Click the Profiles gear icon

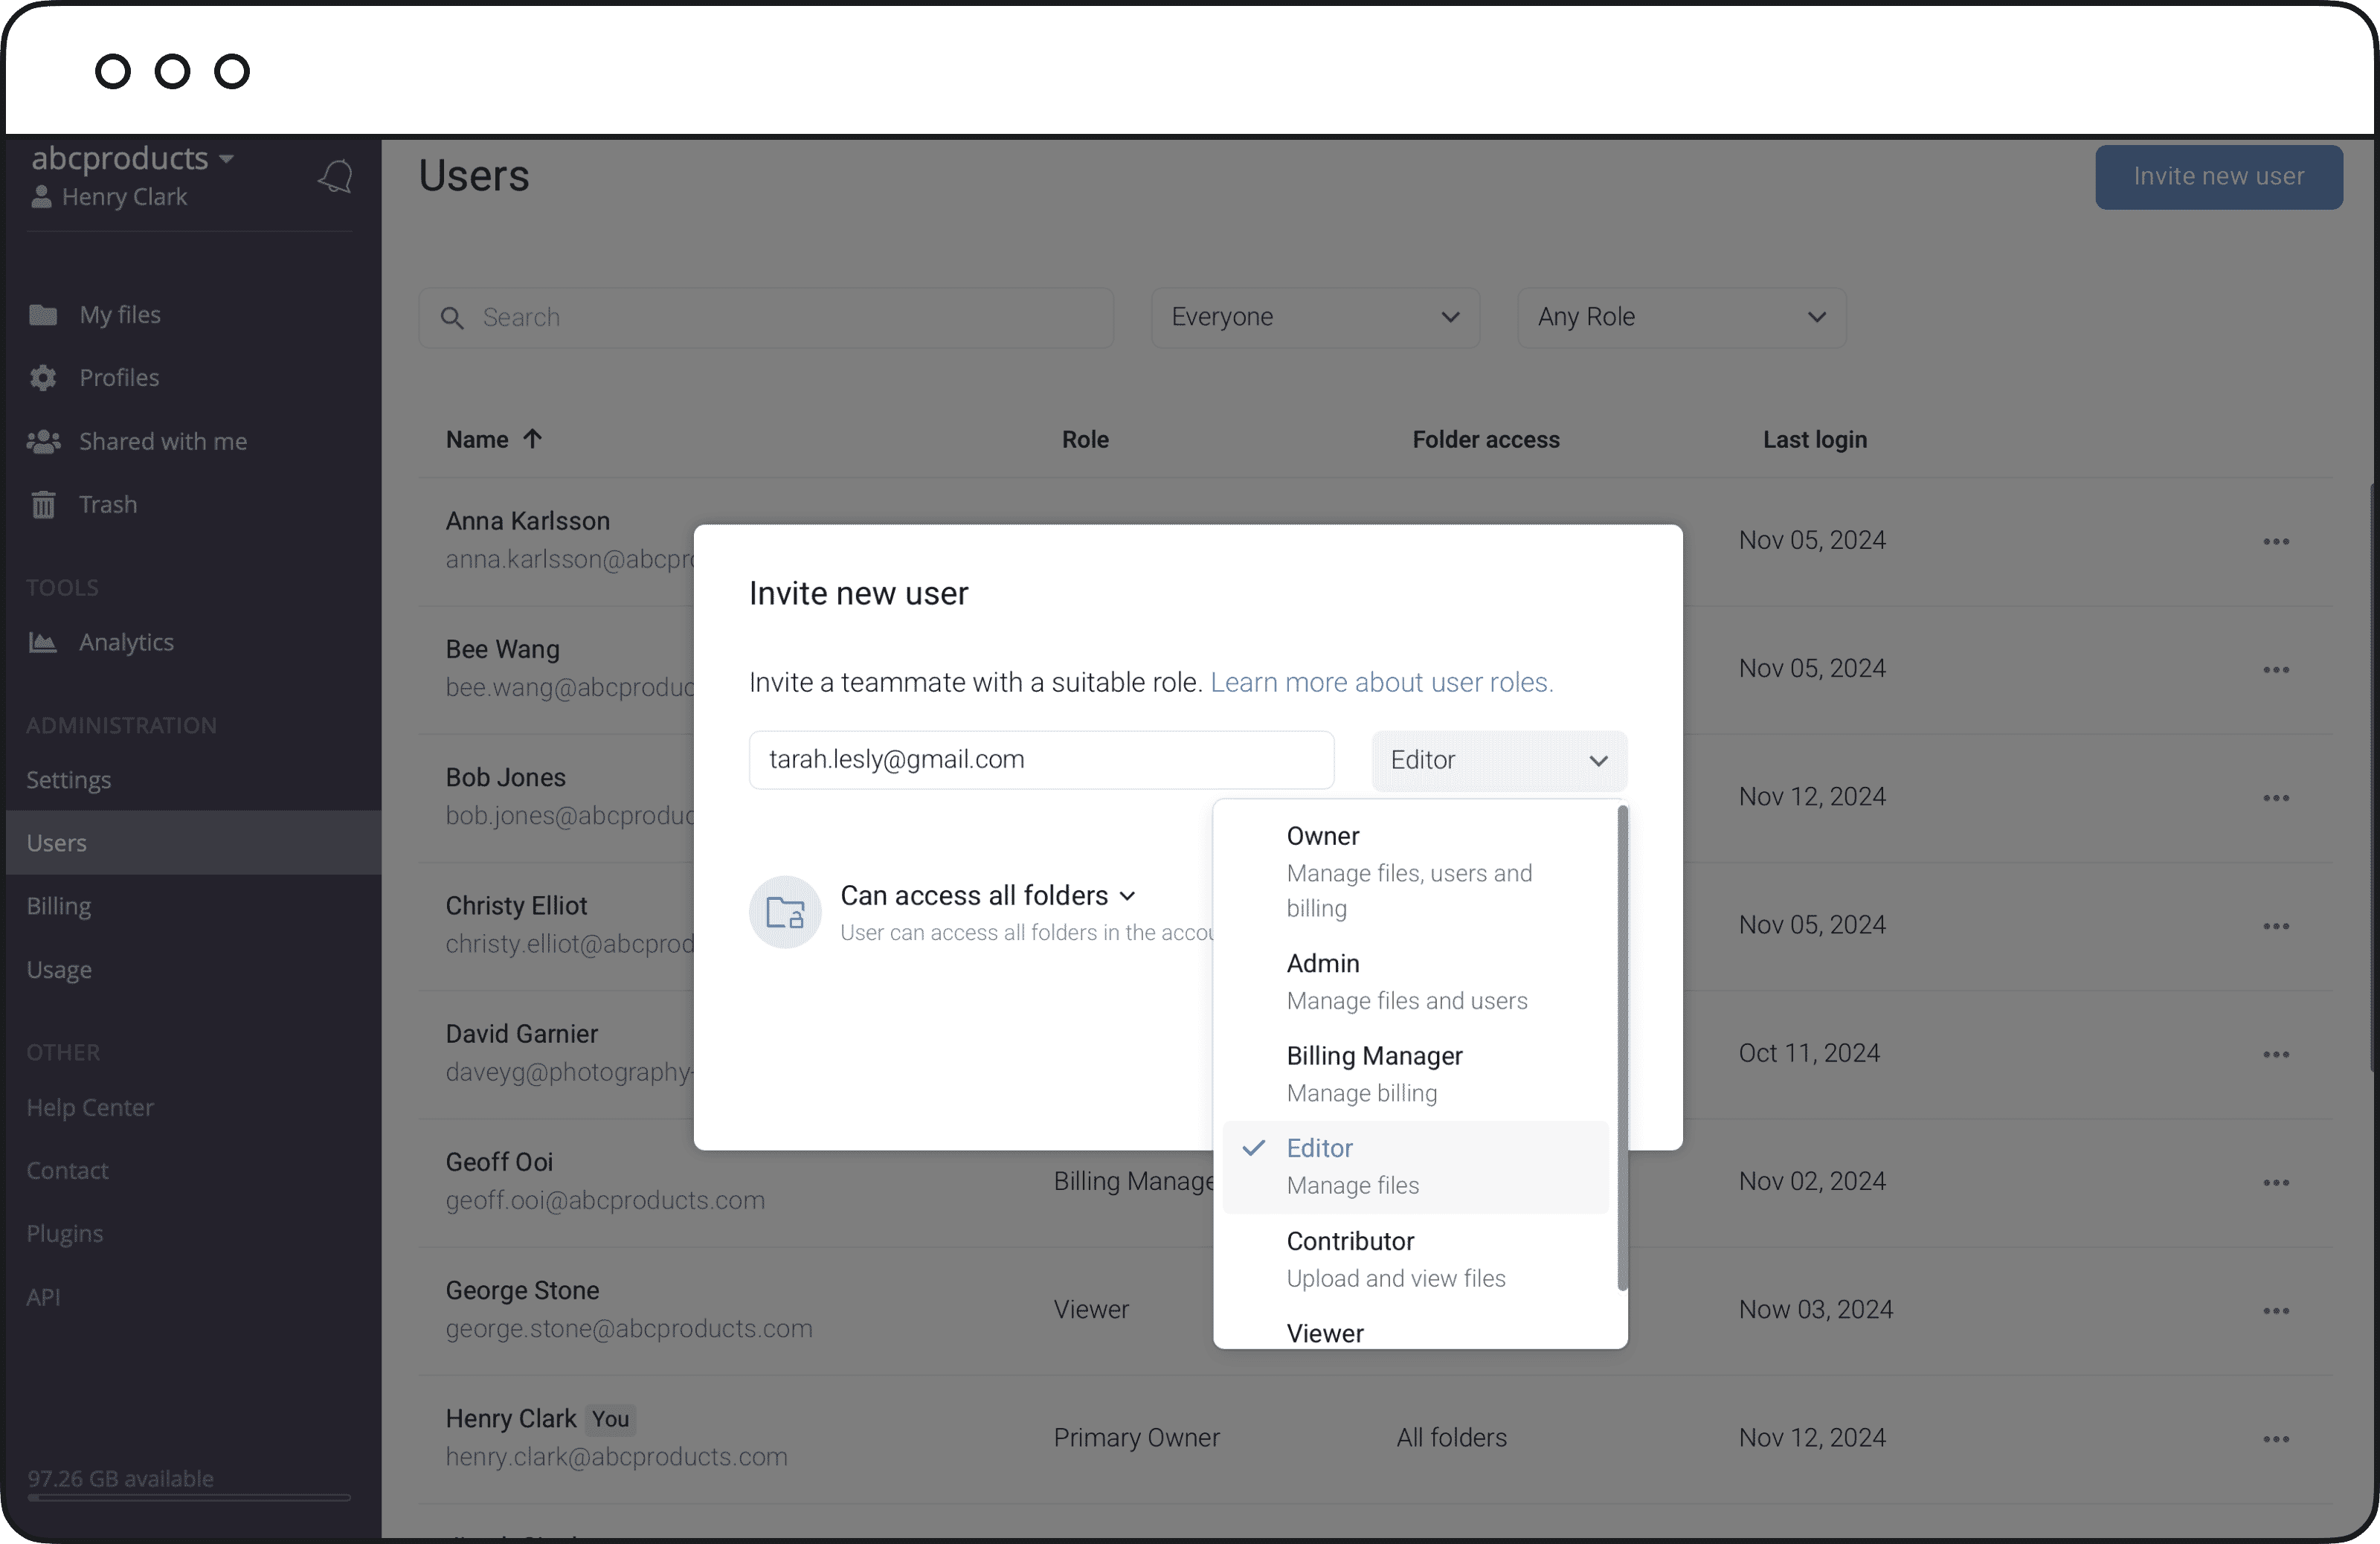pos(43,378)
